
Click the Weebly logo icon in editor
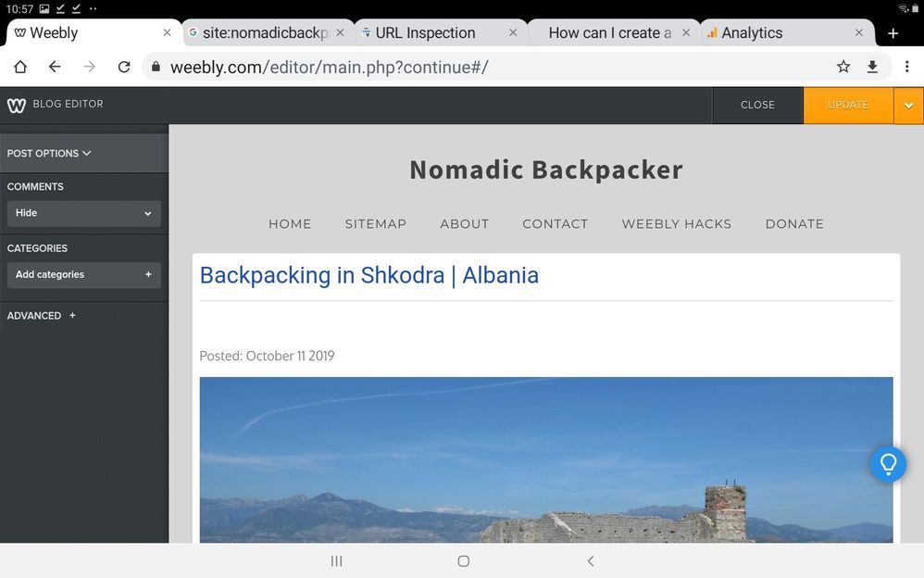pos(16,105)
